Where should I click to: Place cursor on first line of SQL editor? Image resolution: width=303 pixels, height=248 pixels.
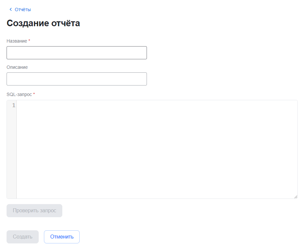[98, 105]
